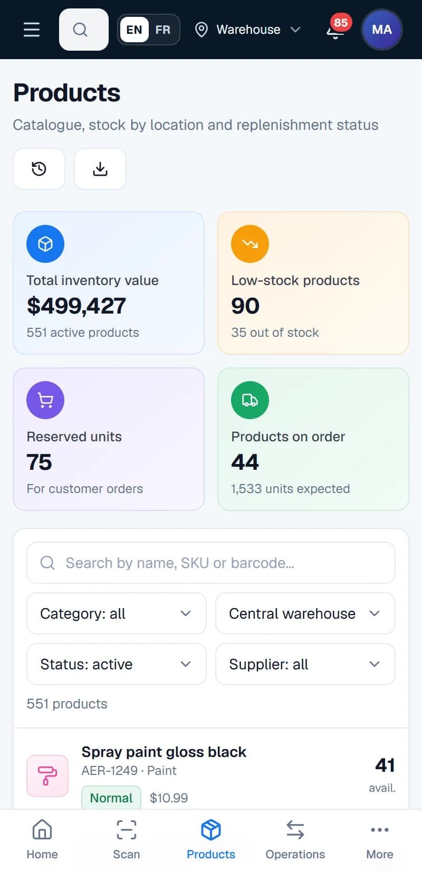Image resolution: width=422 pixels, height=871 pixels.
Task: Open the More tab in bottom navigation
Action: (x=380, y=839)
